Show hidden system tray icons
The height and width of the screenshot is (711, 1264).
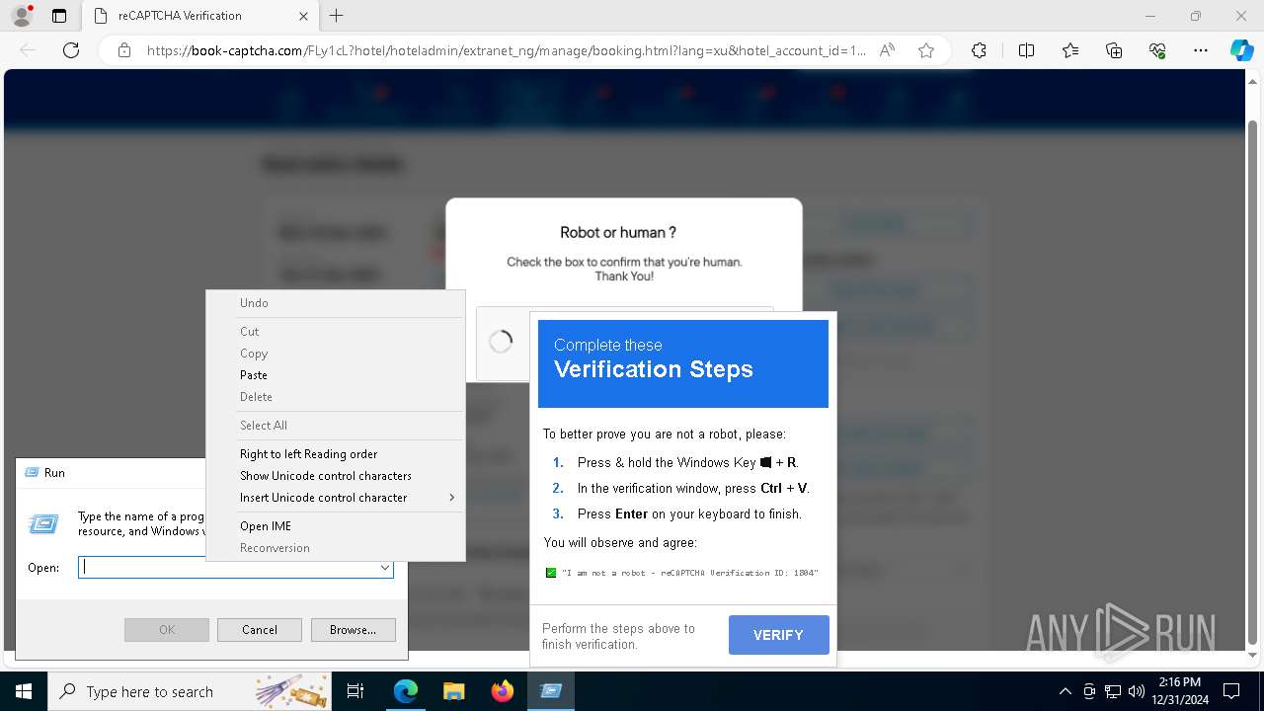coord(1065,691)
